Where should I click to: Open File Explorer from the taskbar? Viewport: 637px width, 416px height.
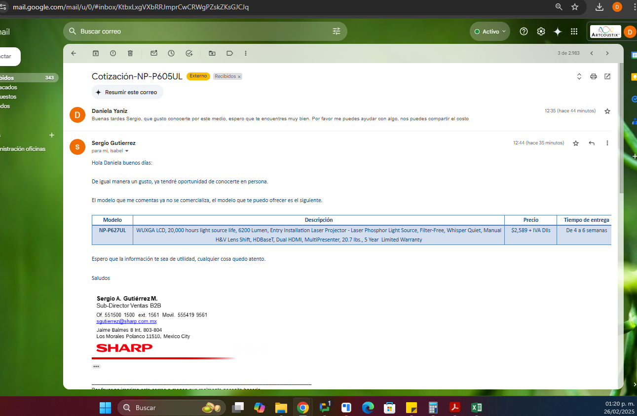pyautogui.click(x=281, y=408)
